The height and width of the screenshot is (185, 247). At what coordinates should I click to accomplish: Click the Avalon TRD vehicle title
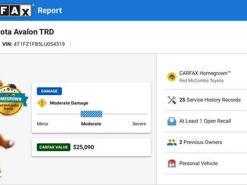click(27, 32)
